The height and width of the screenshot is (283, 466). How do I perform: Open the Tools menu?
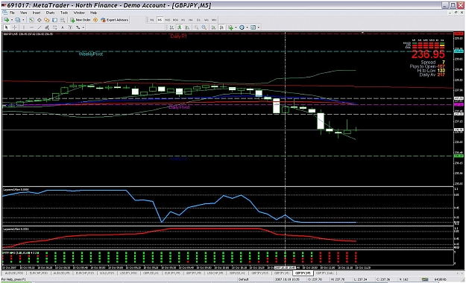click(64, 13)
